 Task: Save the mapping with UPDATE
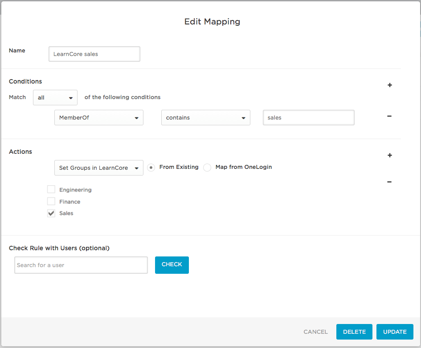pos(395,332)
